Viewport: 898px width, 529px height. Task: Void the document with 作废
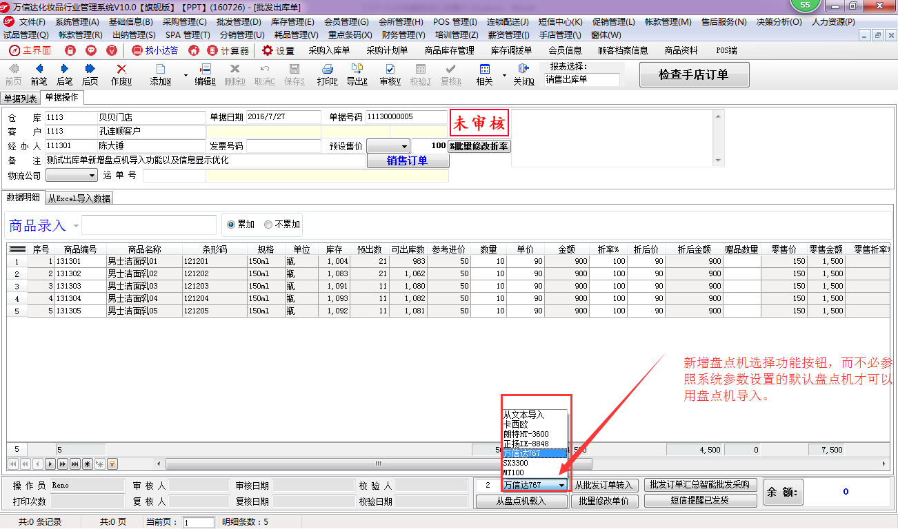pos(121,74)
